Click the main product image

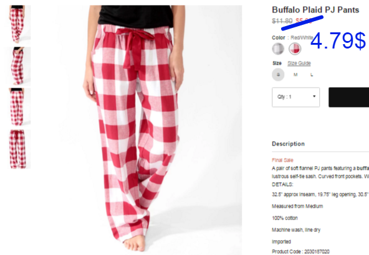(150, 130)
